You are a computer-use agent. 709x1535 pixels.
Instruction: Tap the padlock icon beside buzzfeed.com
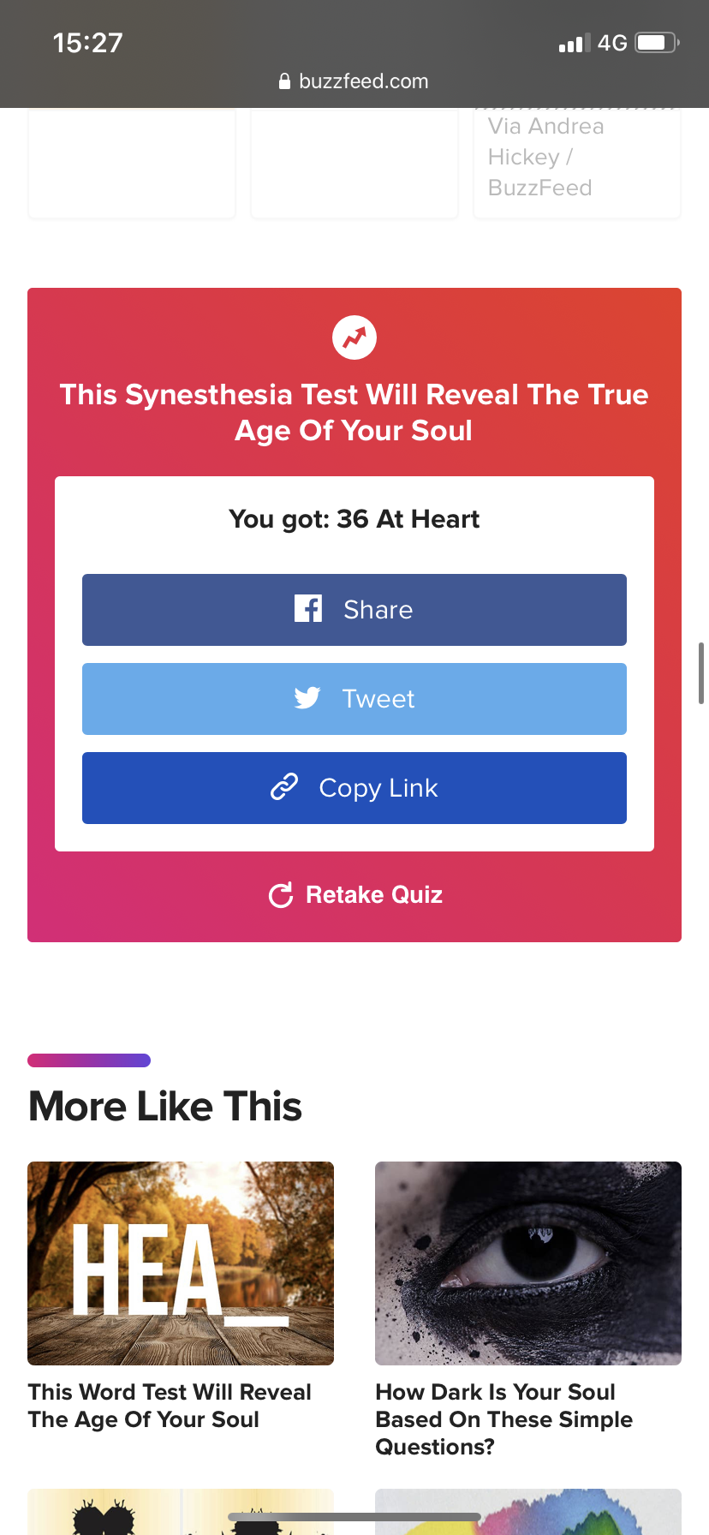pyautogui.click(x=285, y=81)
